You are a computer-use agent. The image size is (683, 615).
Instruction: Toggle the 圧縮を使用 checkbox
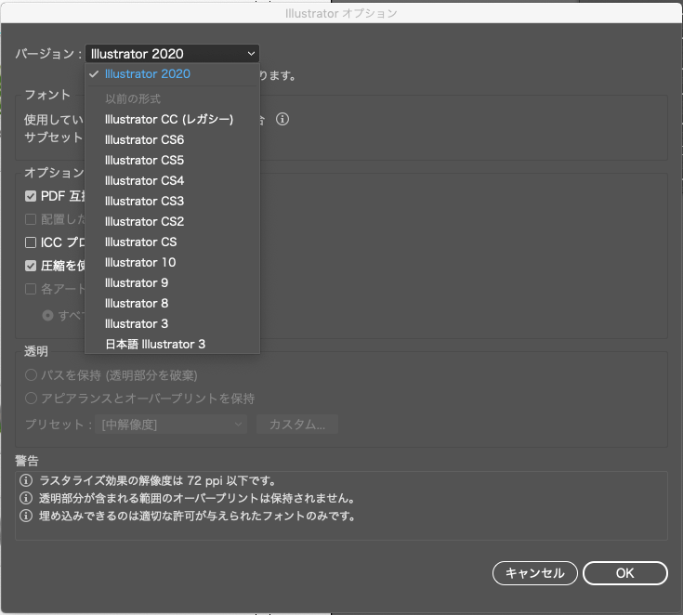click(x=31, y=266)
